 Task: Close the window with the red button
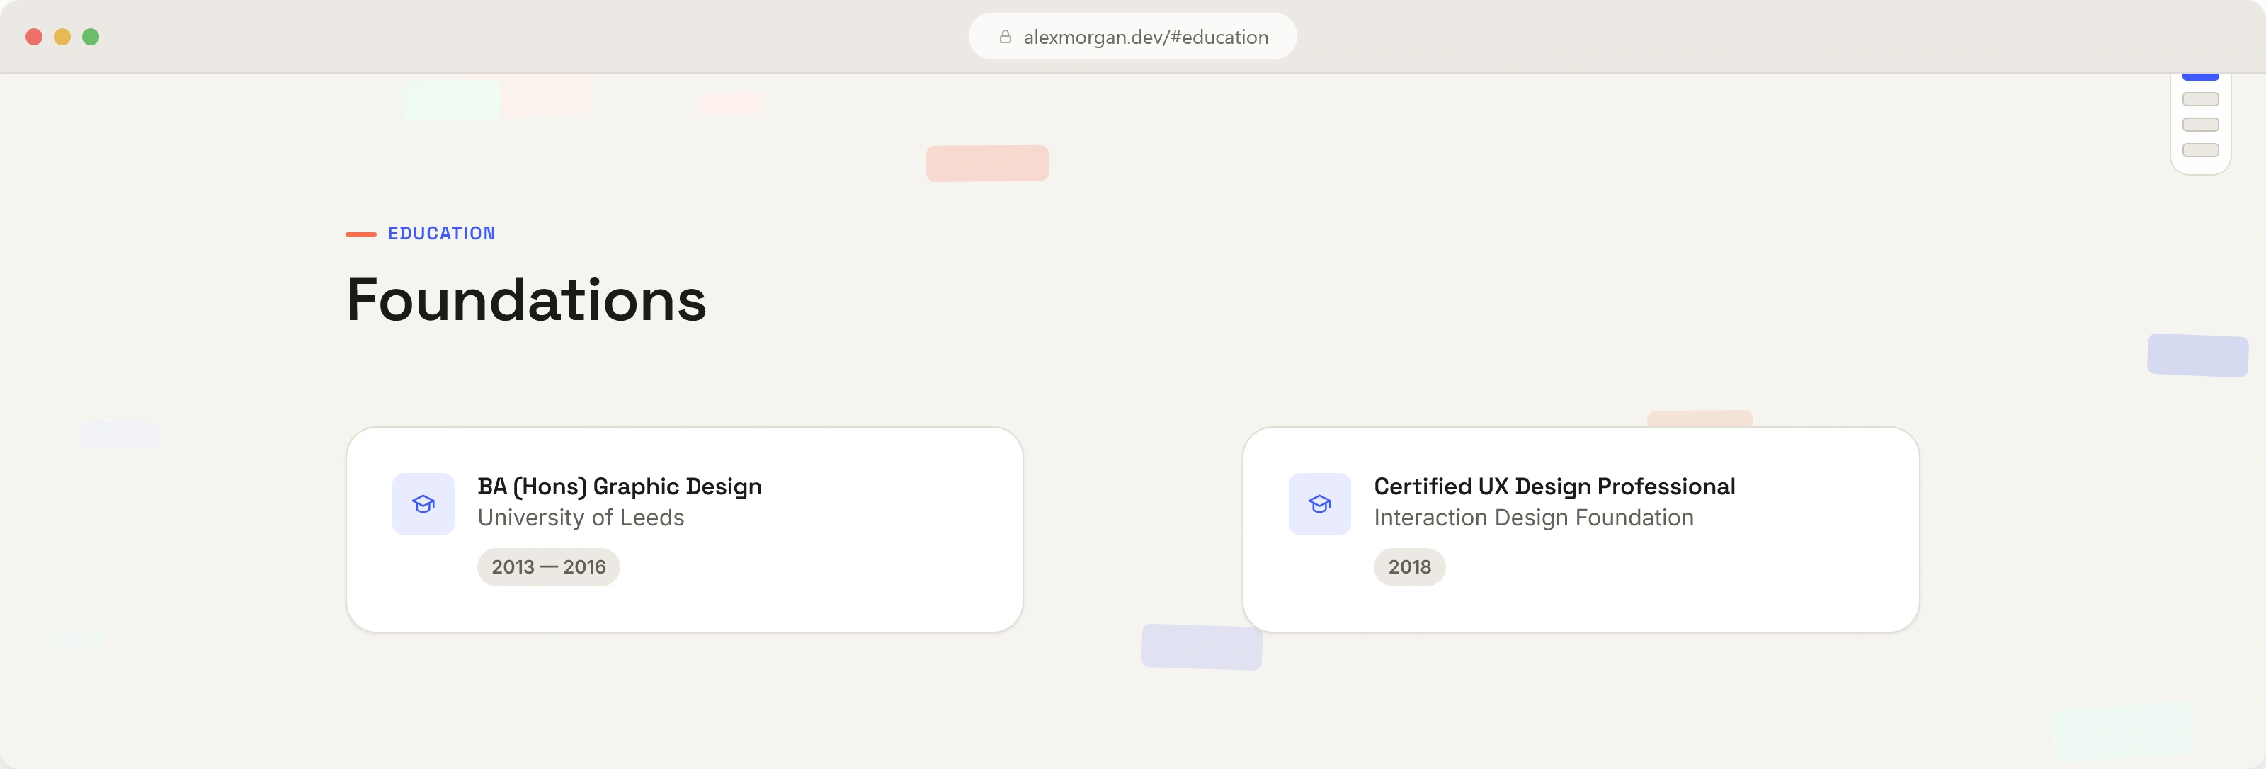click(34, 37)
